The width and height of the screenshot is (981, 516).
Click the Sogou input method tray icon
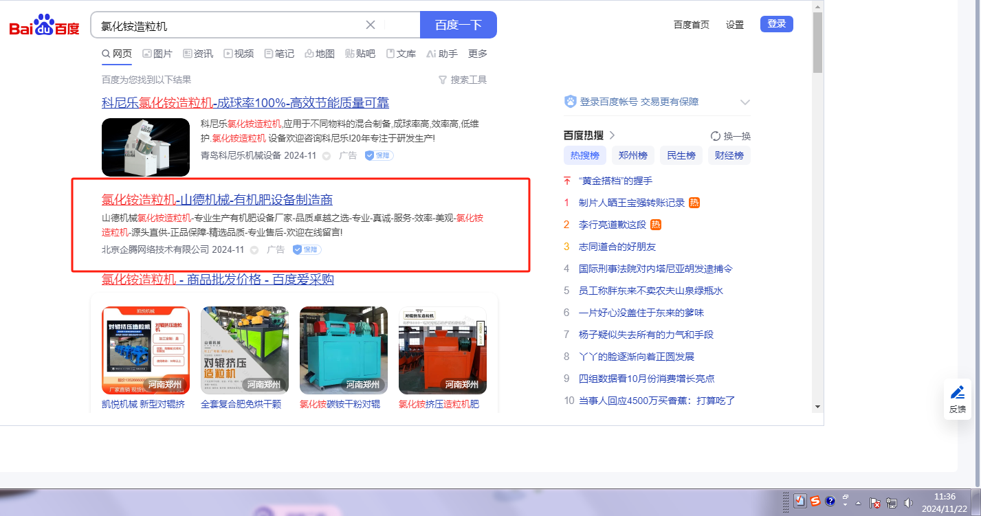click(x=815, y=502)
